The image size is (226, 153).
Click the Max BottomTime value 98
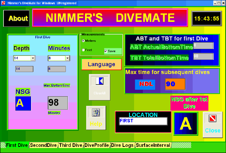coord(58,103)
